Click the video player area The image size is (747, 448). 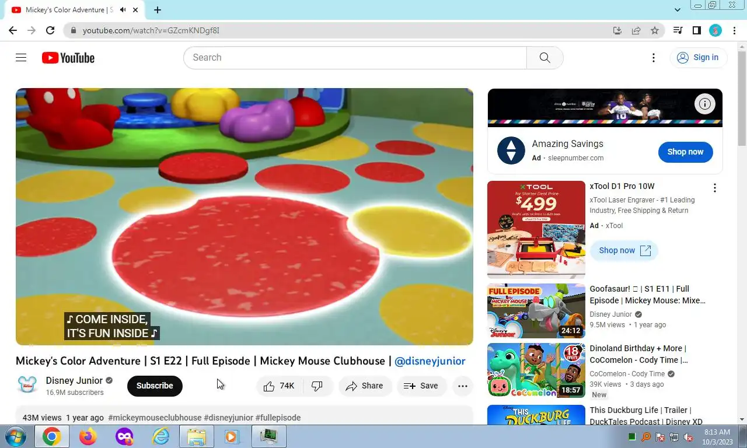pyautogui.click(x=245, y=216)
